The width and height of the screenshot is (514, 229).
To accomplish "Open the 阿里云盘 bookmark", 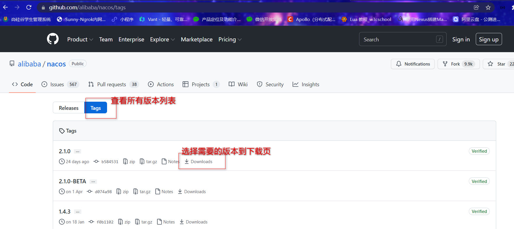I will click(x=477, y=19).
